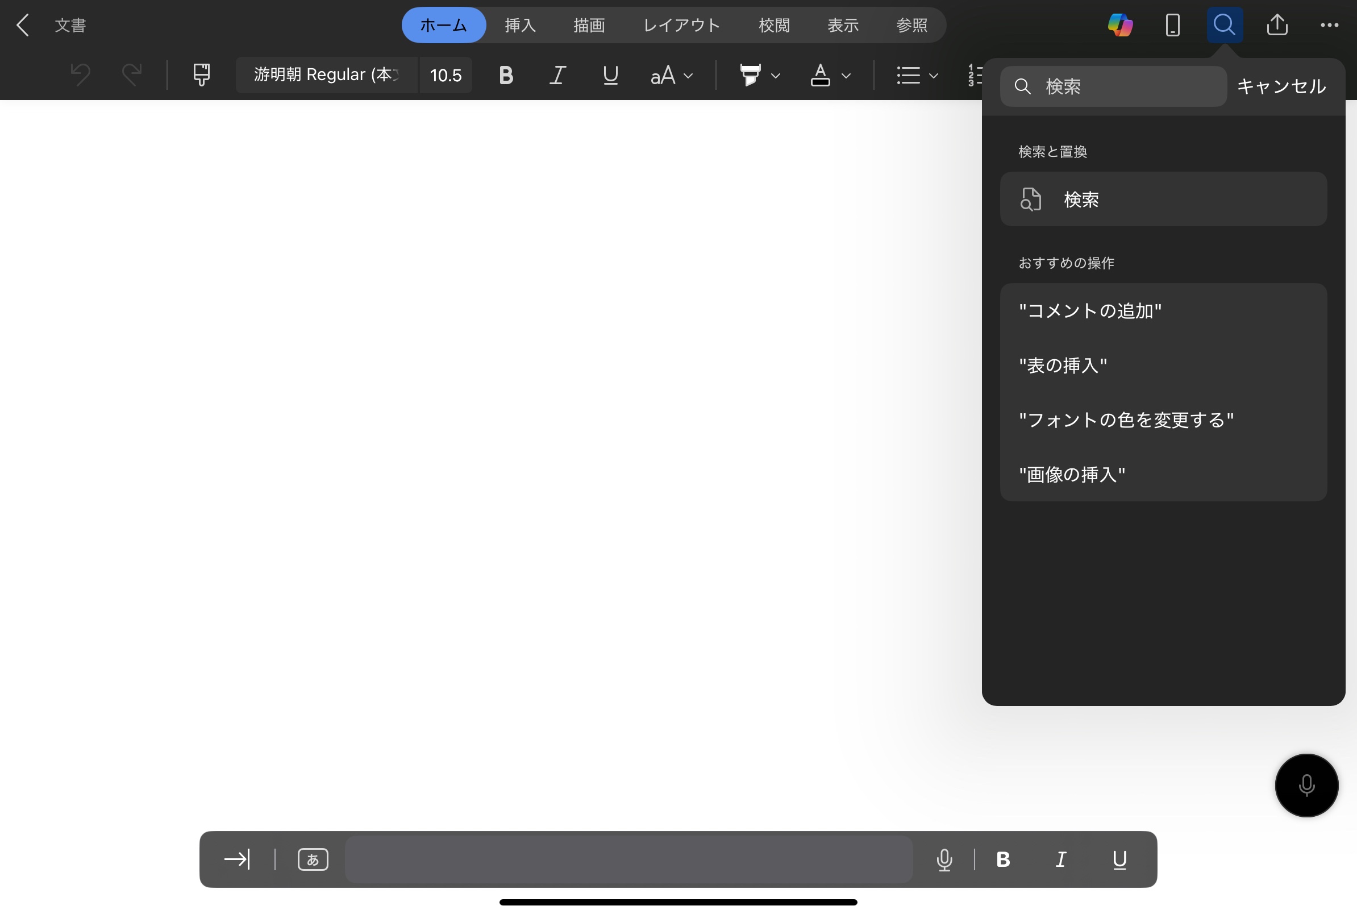The height and width of the screenshot is (914, 1357).
Task: Switch to the 挿入 tab
Action: pos(520,25)
